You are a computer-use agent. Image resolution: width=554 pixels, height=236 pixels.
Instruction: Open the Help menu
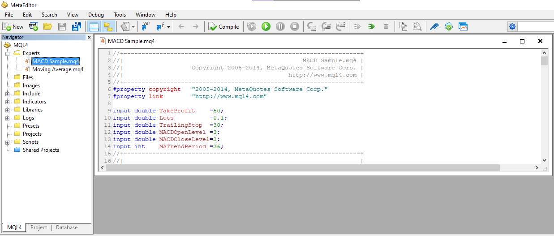click(171, 14)
